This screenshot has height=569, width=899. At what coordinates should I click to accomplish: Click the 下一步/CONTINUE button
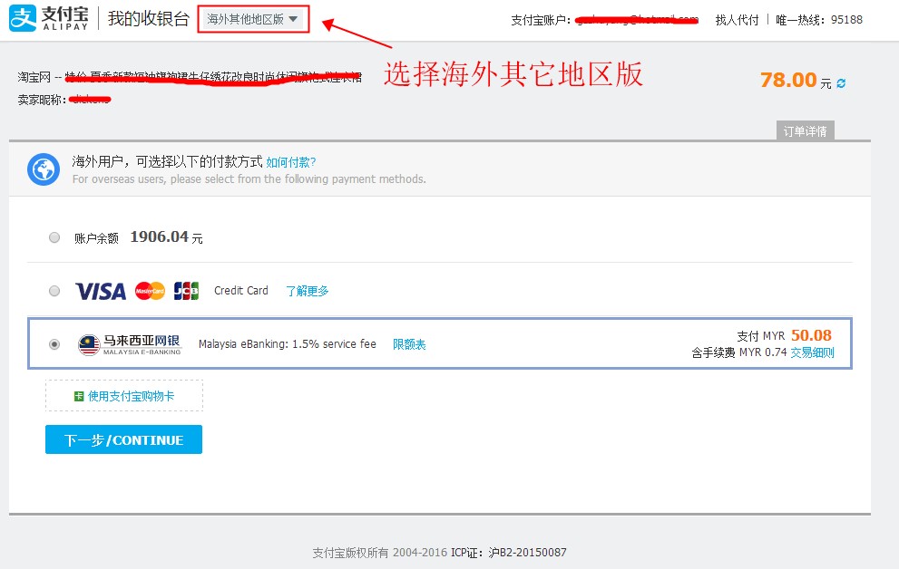pos(124,439)
